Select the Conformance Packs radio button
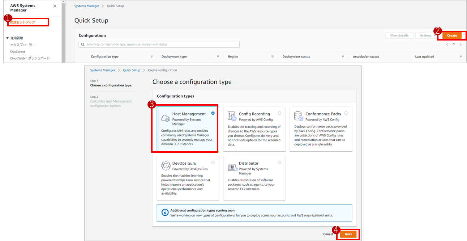 pyautogui.click(x=346, y=113)
